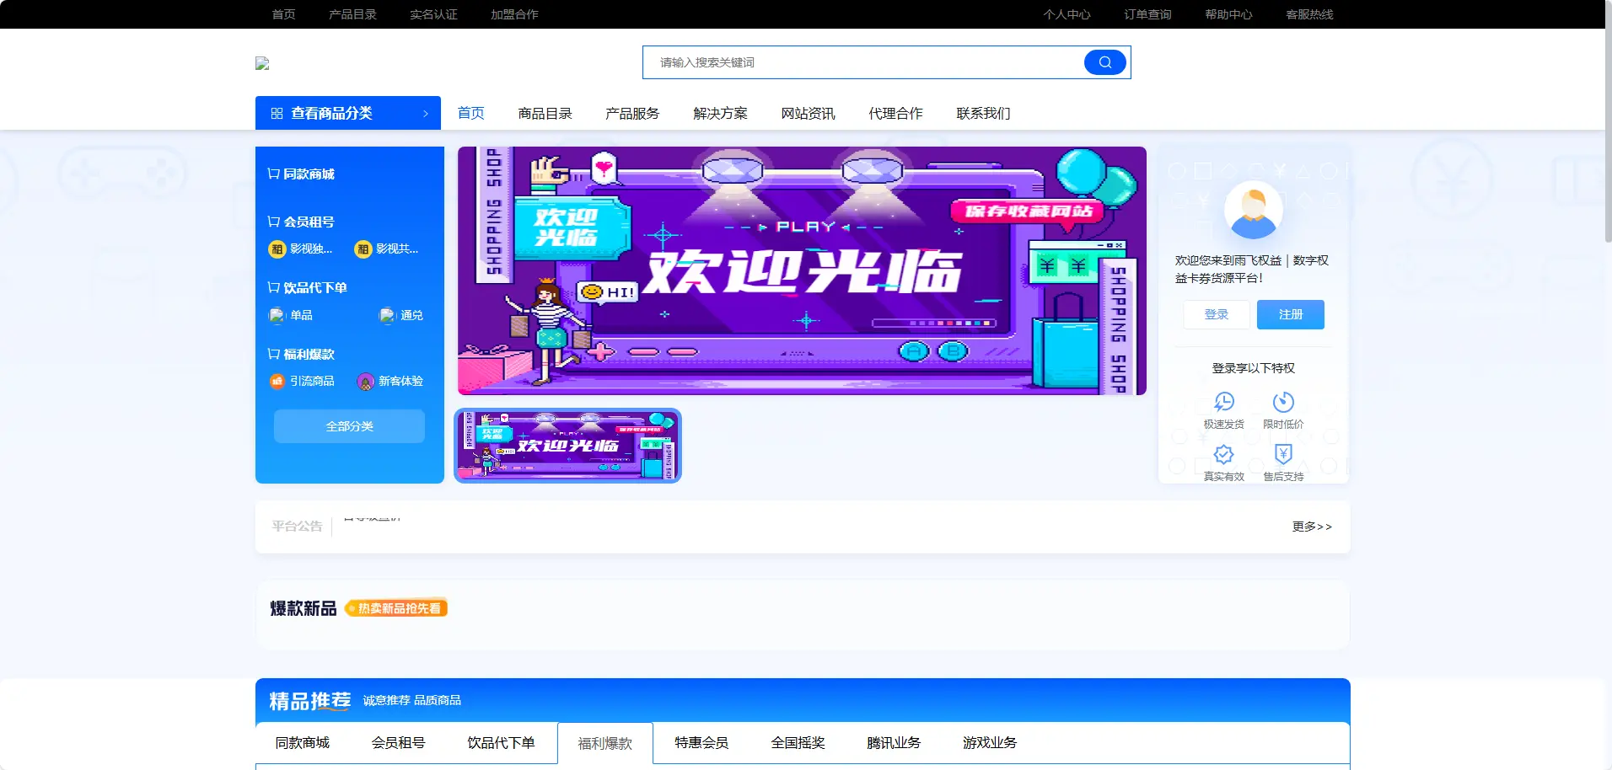Image resolution: width=1612 pixels, height=770 pixels.
Task: Expand 更多>> platform announcements
Action: pos(1311,527)
